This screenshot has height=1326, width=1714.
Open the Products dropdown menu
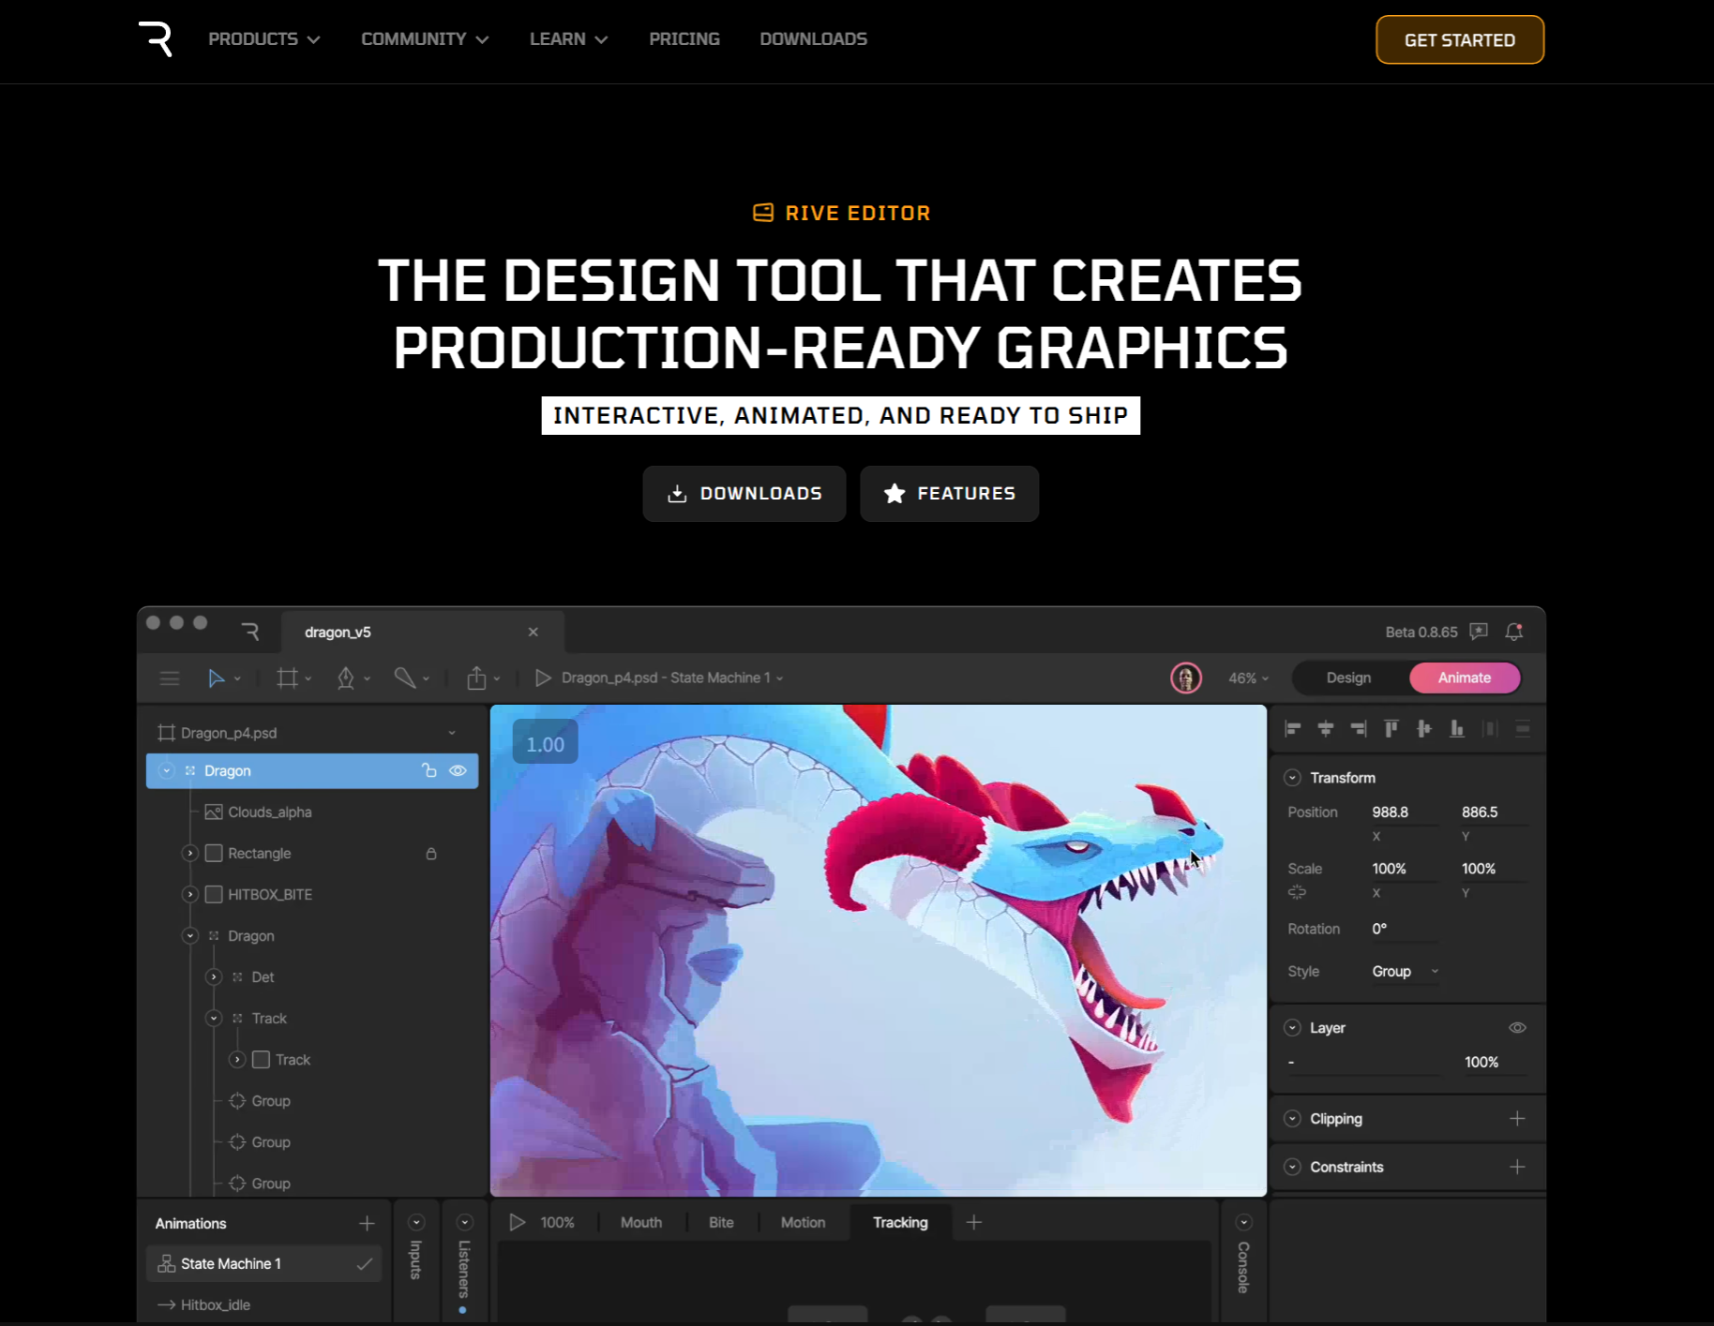point(263,39)
